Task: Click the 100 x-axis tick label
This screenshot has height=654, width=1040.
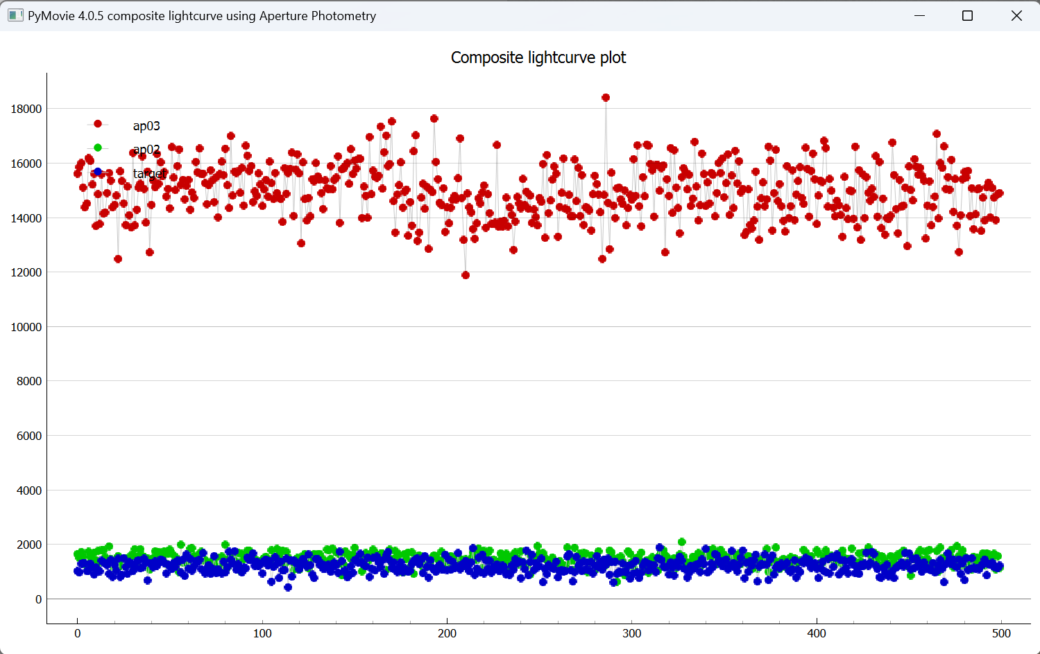Action: (x=262, y=633)
